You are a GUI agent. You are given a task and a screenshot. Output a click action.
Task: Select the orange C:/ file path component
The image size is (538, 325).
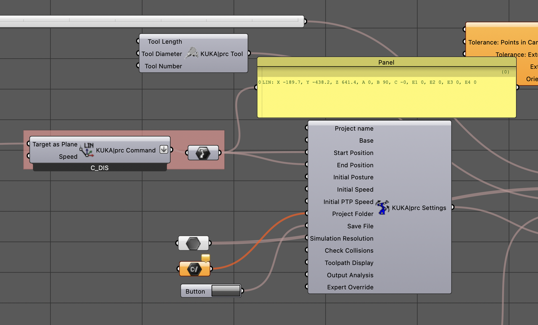[194, 269]
